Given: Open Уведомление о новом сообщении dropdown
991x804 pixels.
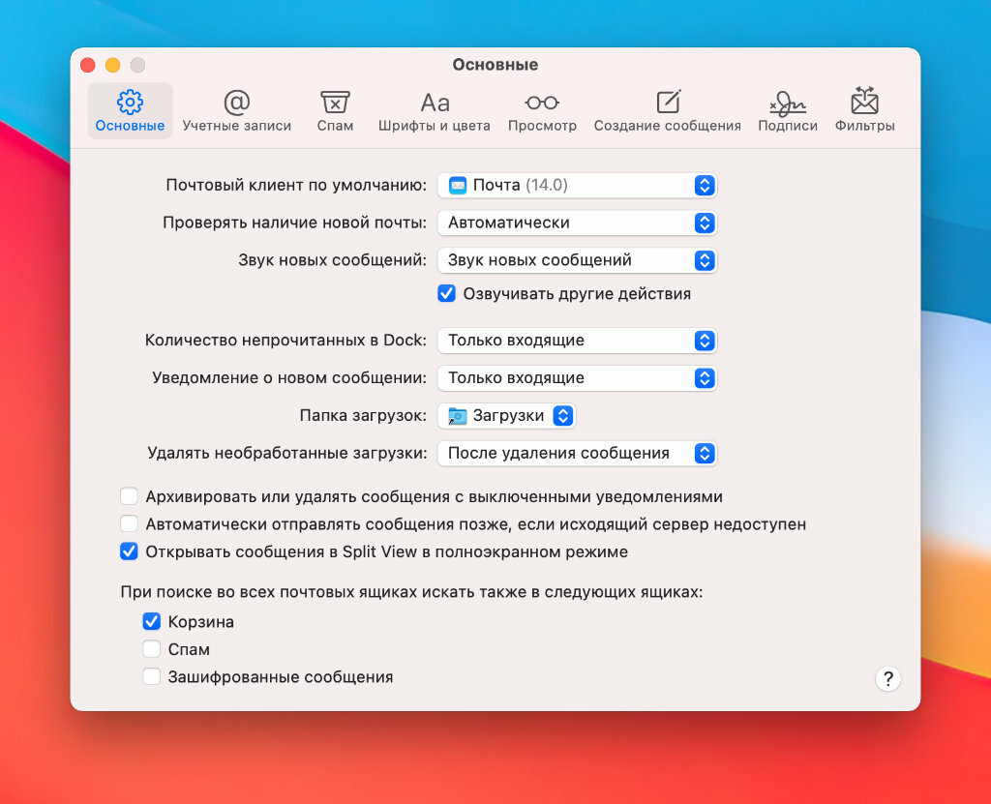Looking at the screenshot, I should (577, 378).
